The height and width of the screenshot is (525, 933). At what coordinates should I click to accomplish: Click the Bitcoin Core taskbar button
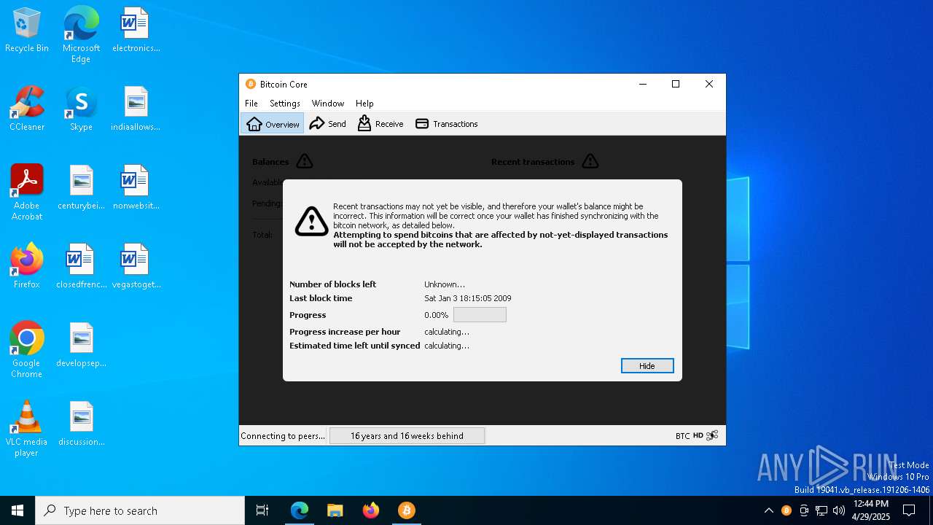pyautogui.click(x=406, y=510)
